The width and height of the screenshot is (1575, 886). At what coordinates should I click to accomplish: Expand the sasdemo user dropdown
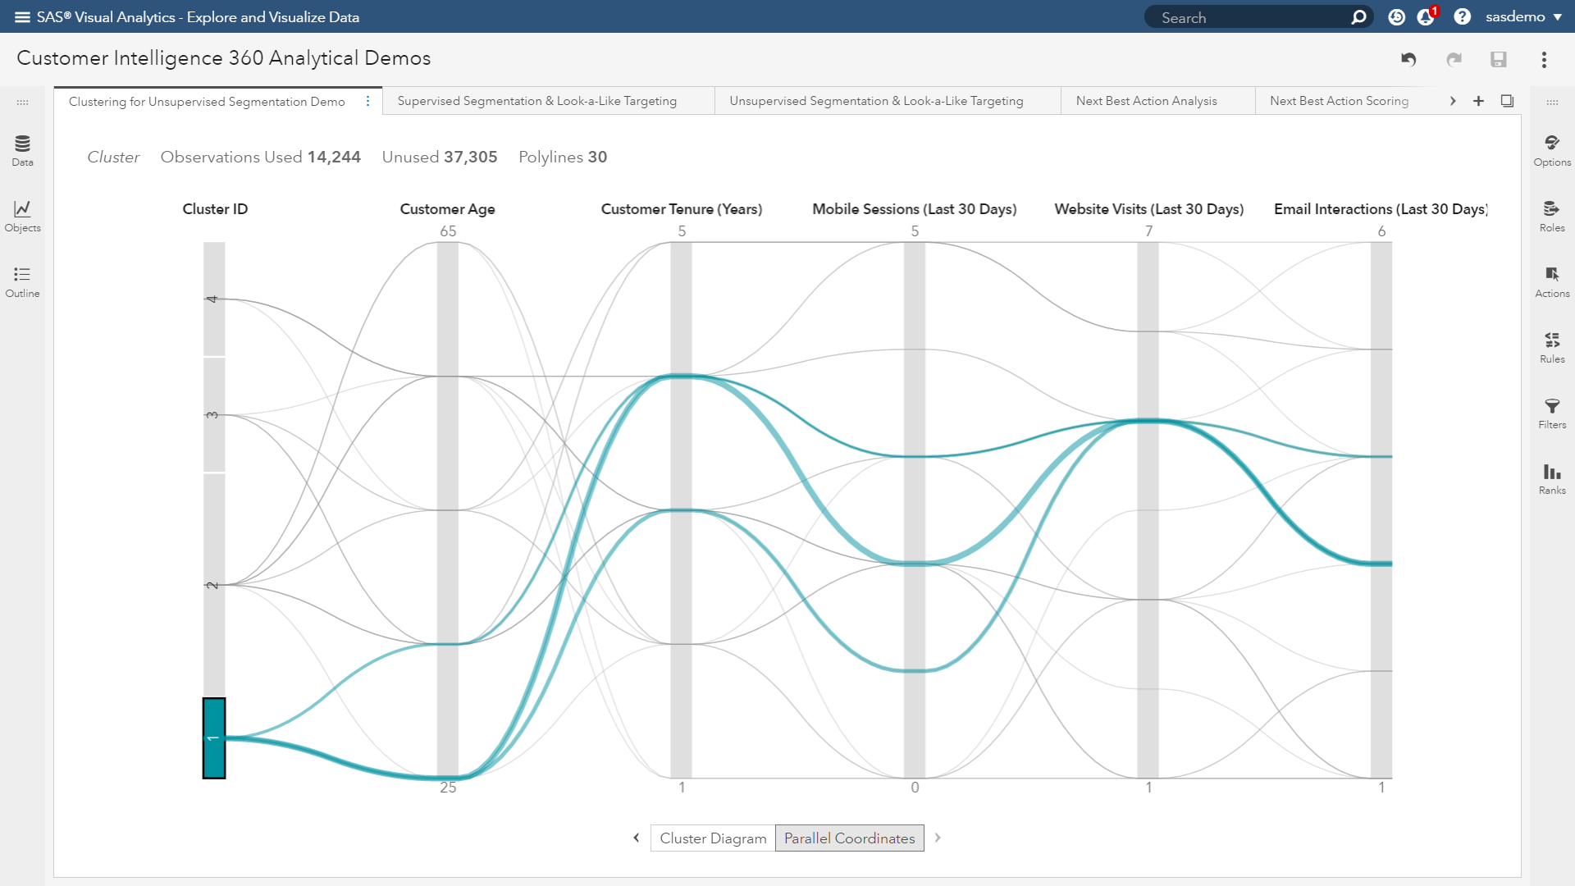coord(1523,17)
